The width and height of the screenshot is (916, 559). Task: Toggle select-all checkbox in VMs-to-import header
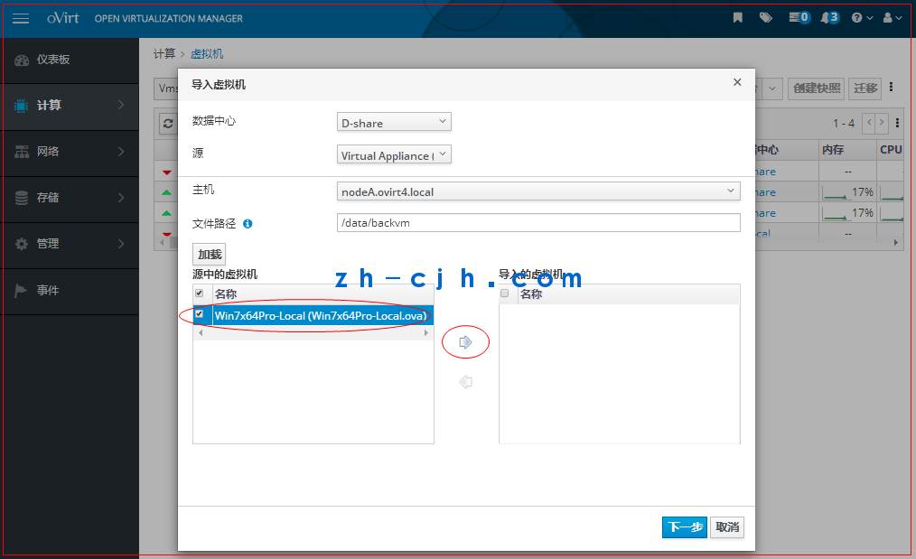click(505, 293)
